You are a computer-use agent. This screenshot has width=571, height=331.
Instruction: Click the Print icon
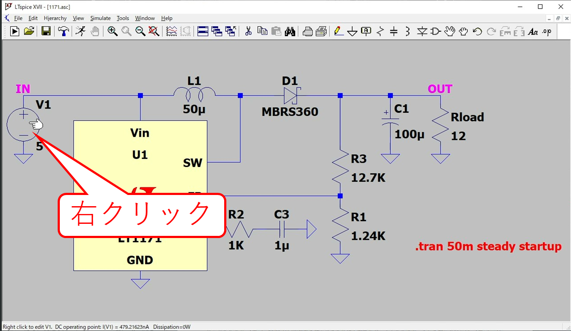coord(321,31)
